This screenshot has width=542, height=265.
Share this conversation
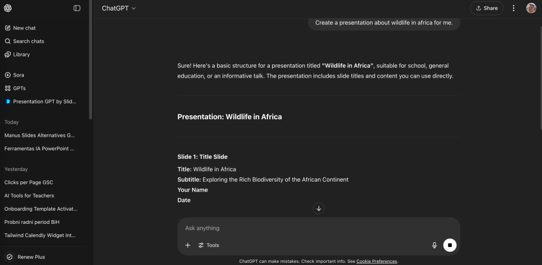pyautogui.click(x=486, y=8)
